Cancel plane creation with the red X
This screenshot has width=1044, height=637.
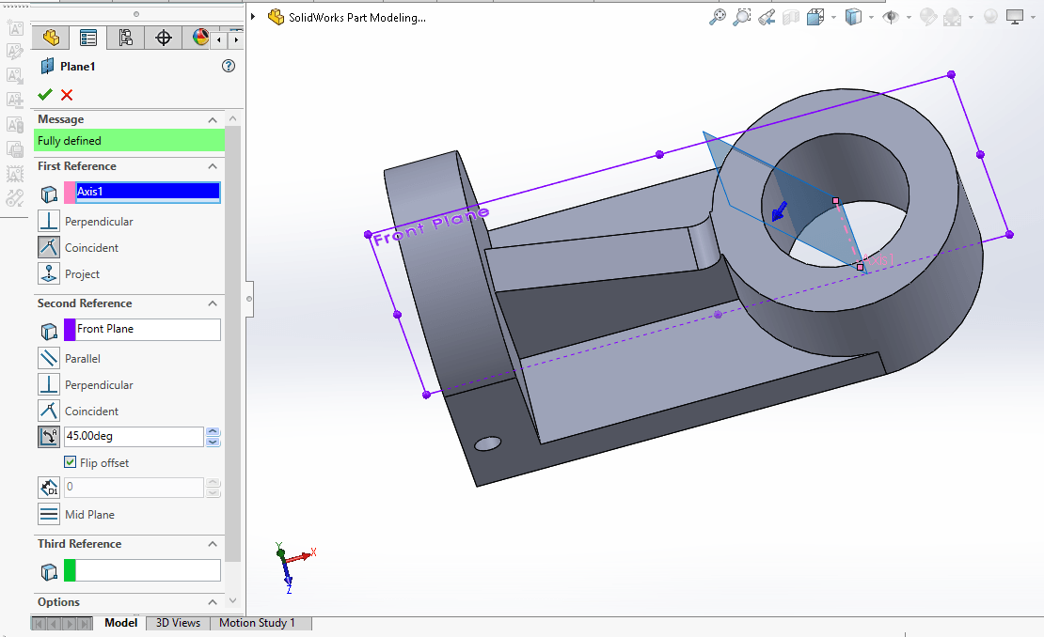pyautogui.click(x=67, y=94)
